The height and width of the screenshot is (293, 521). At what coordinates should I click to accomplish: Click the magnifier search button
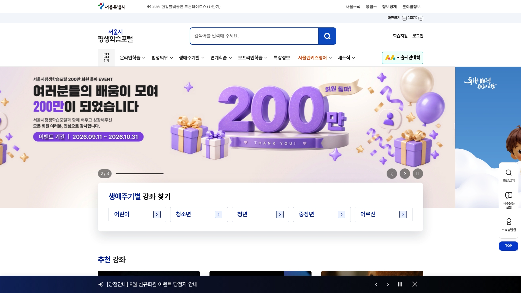(x=327, y=36)
